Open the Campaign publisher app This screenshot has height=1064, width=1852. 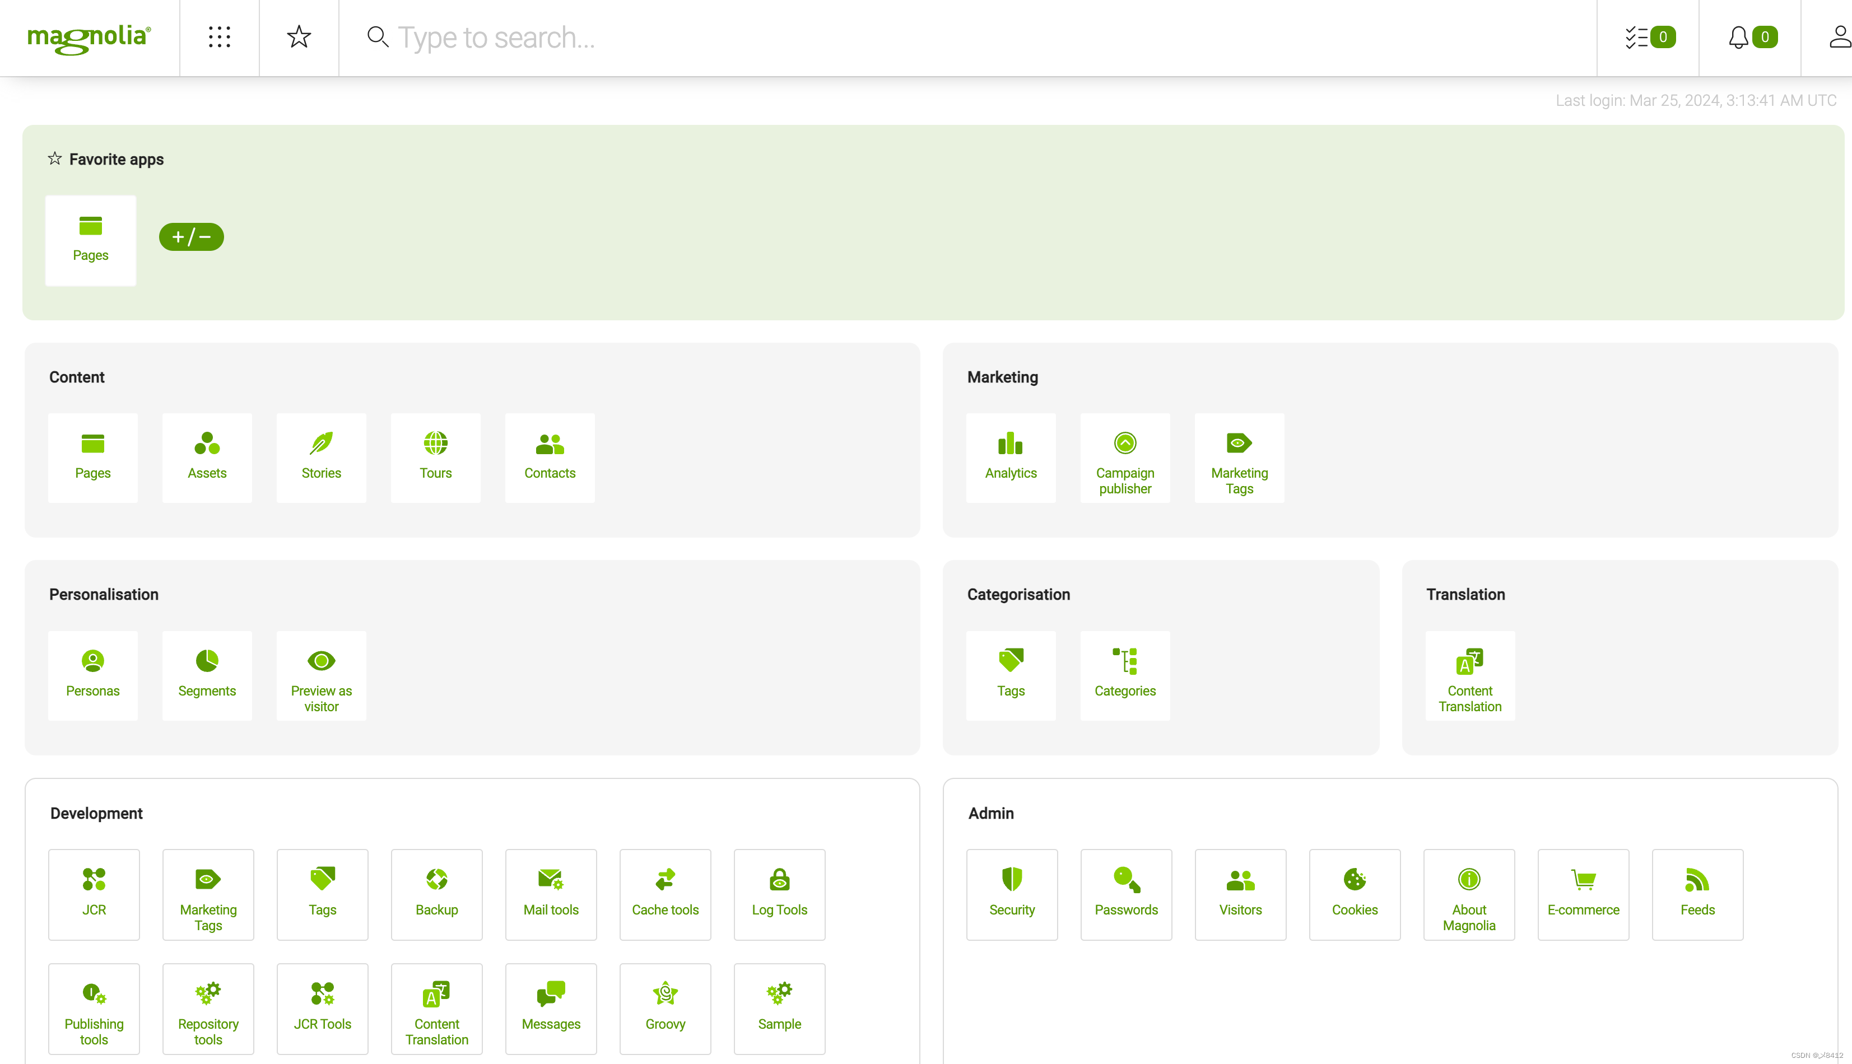pyautogui.click(x=1125, y=457)
